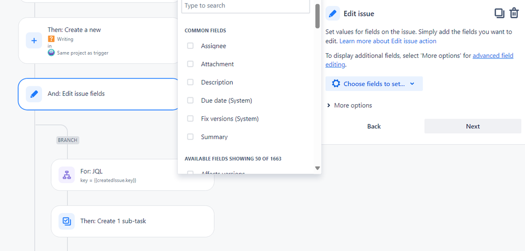Check the Due date (System) checkbox
The width and height of the screenshot is (525, 251).
tap(190, 100)
